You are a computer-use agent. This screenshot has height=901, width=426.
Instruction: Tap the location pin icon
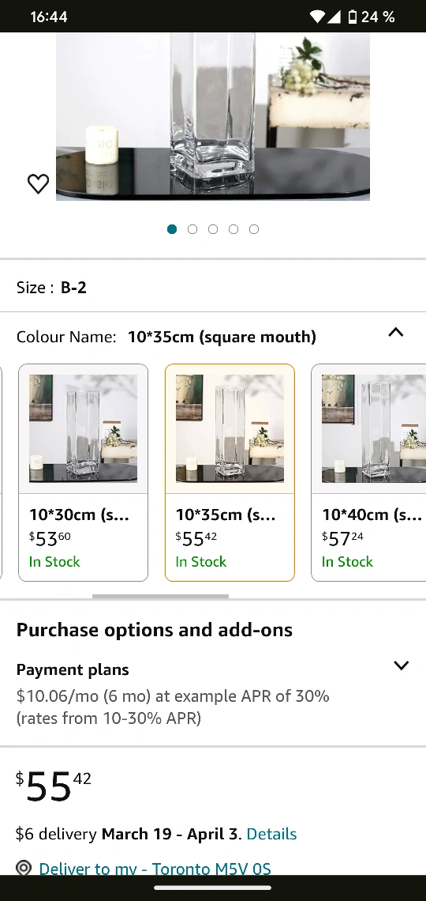(x=24, y=868)
